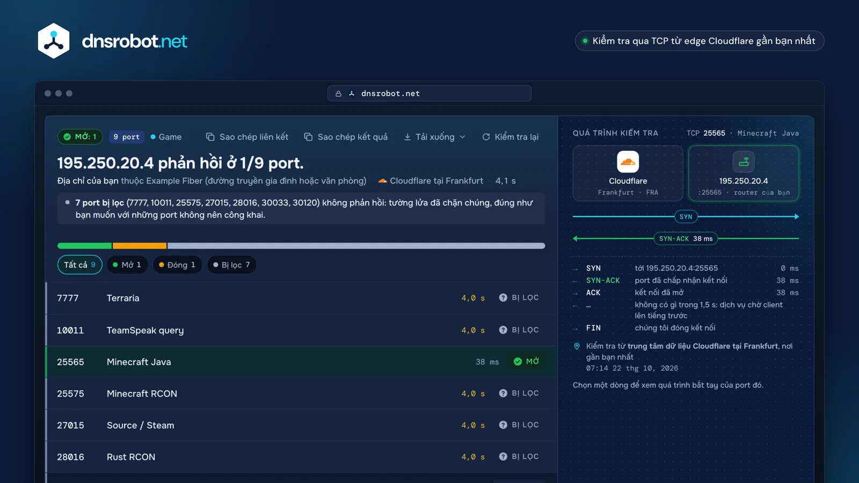Click the question icon in Minecraft RCON row

[x=503, y=393]
